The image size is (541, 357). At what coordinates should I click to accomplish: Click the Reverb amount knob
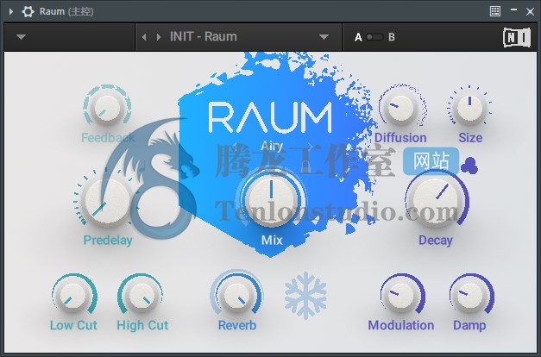click(x=237, y=297)
